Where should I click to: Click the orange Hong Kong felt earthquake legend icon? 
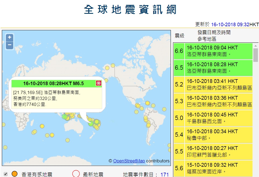tap(15, 174)
